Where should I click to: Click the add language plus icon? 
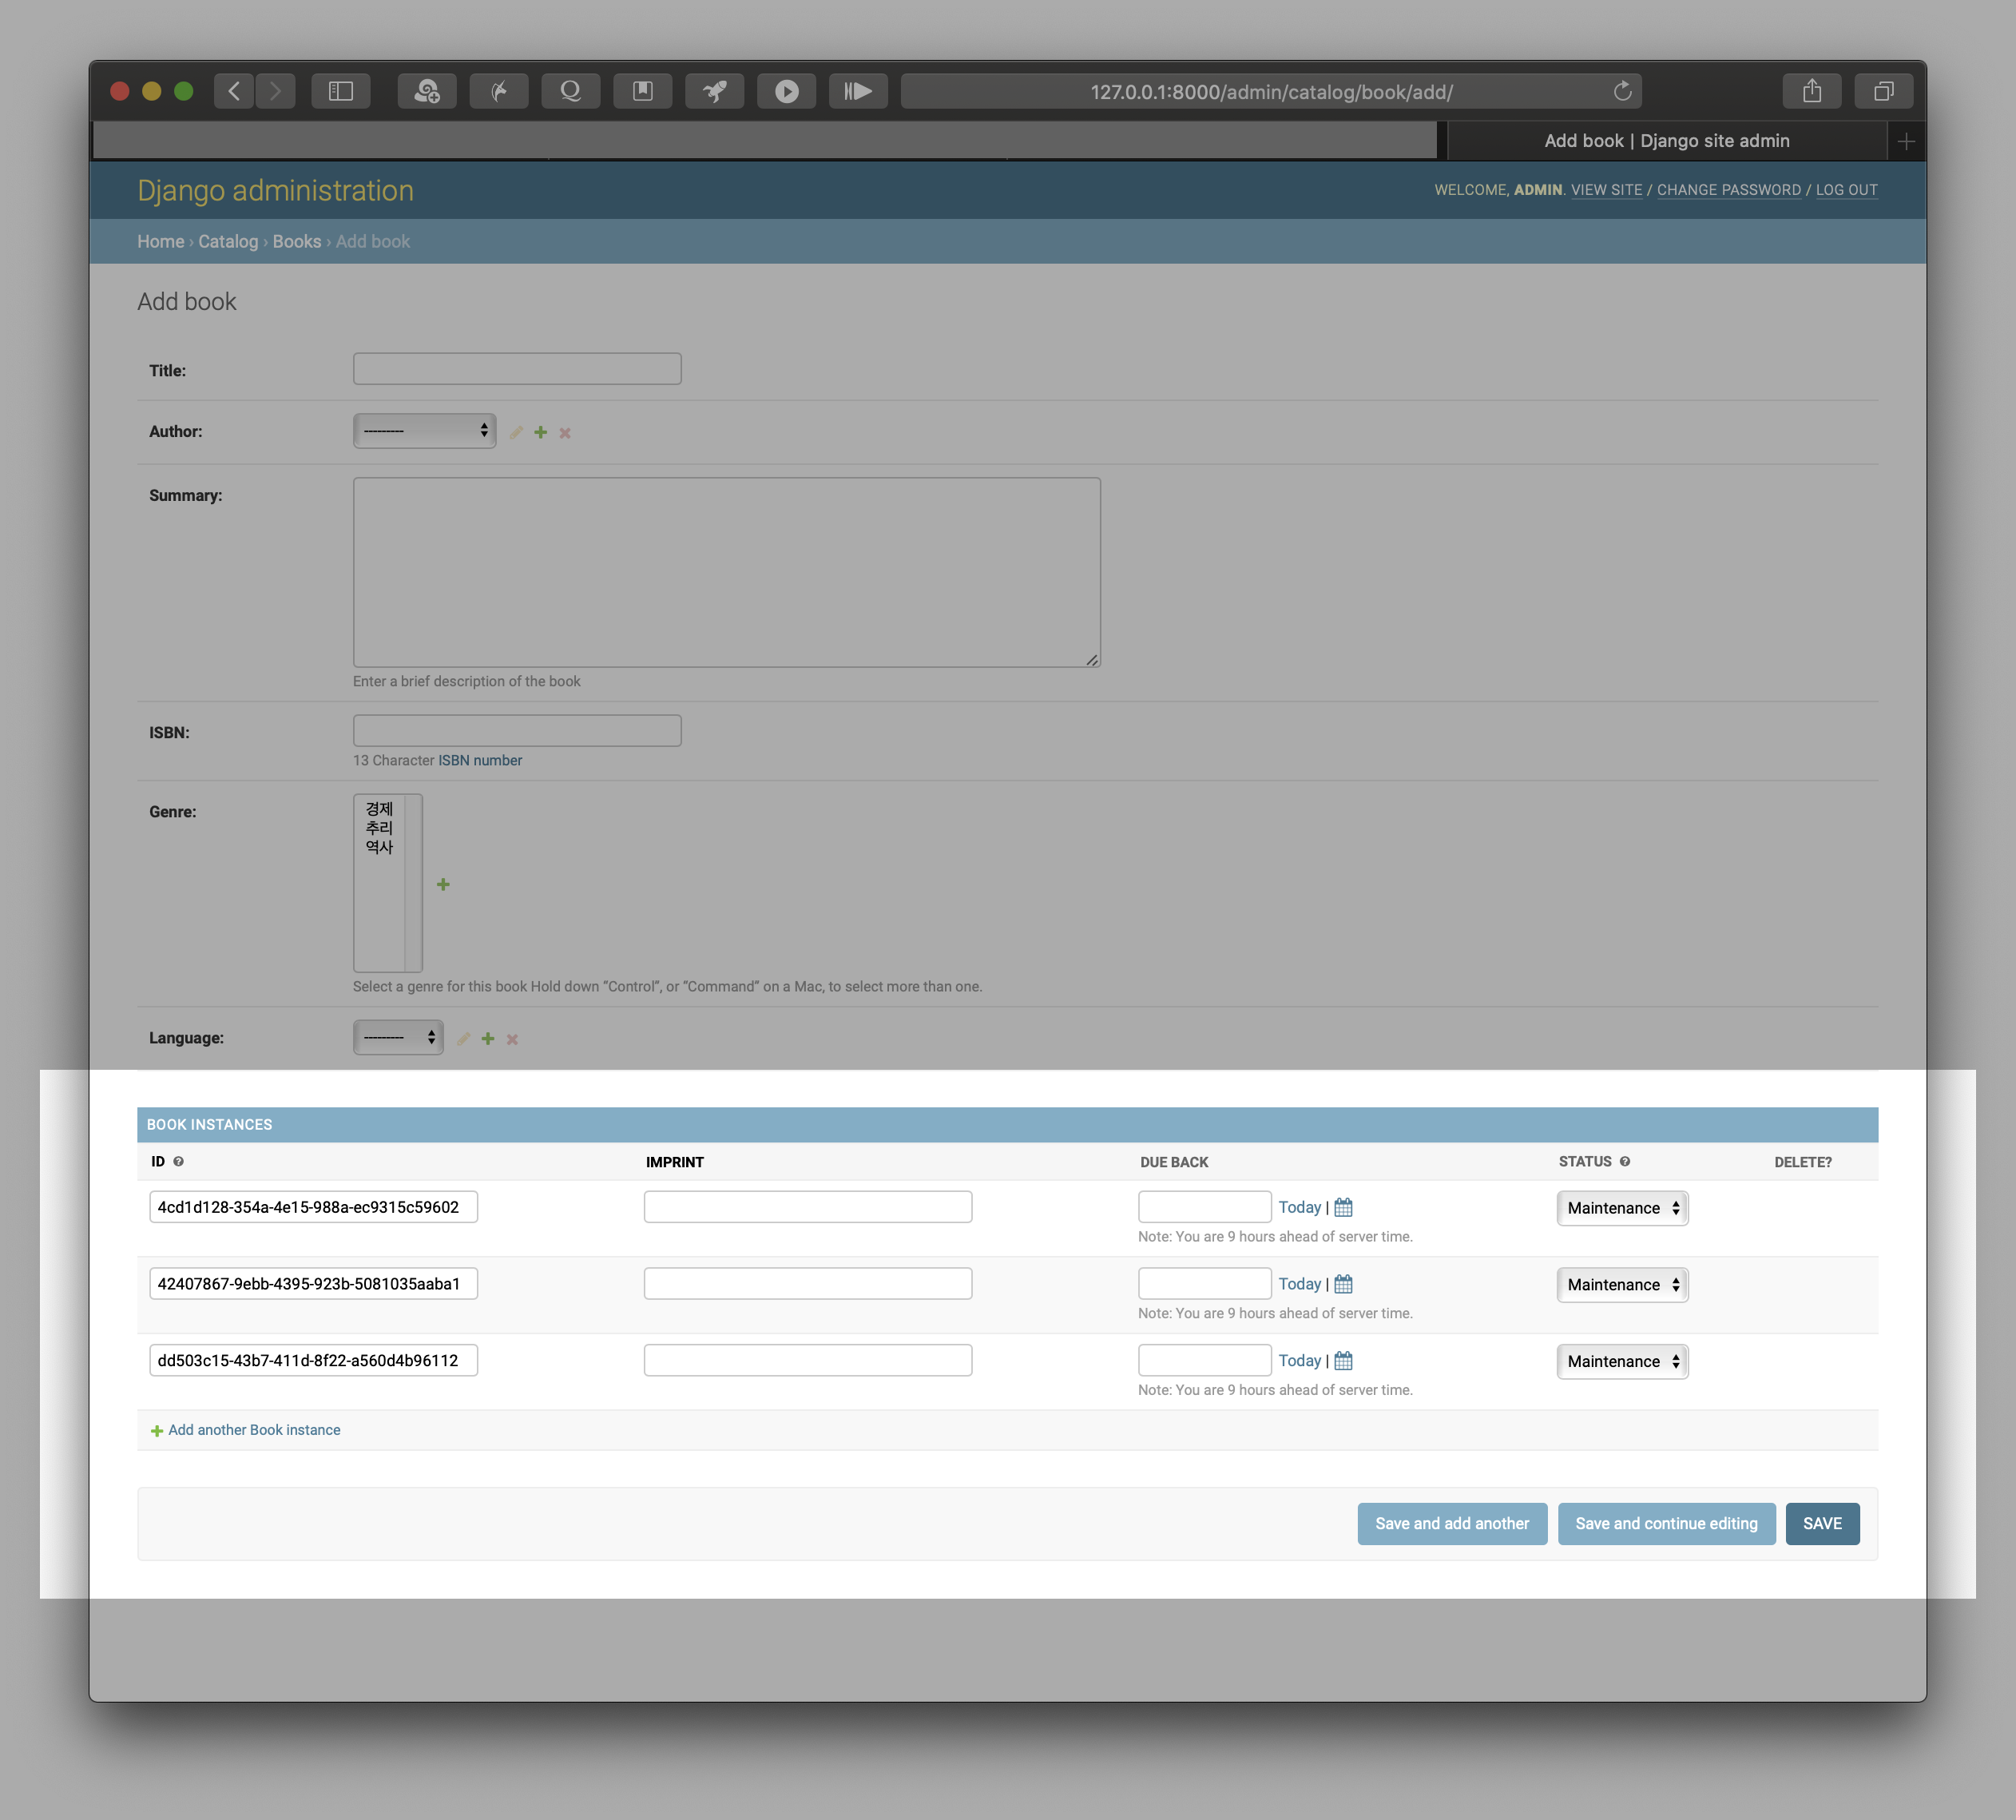coord(488,1038)
